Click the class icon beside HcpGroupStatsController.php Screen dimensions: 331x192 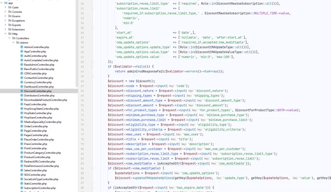coord(22,109)
